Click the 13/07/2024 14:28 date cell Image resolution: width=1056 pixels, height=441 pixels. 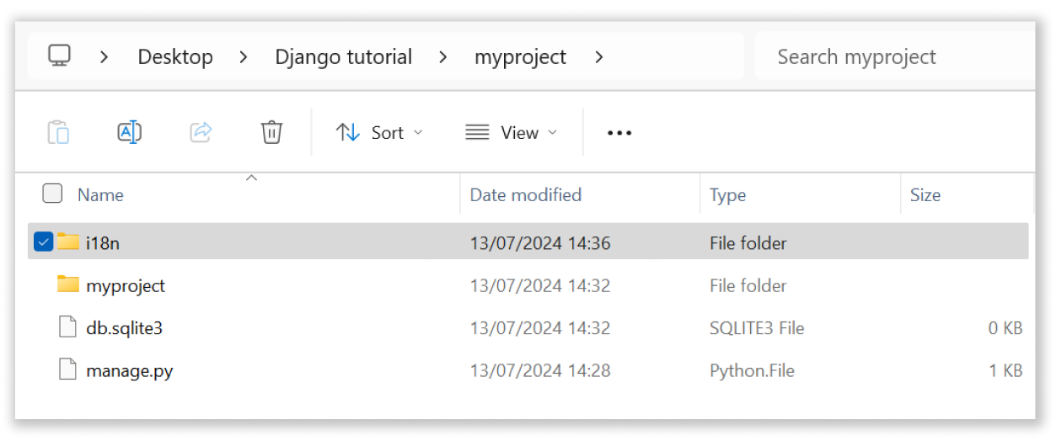(540, 369)
